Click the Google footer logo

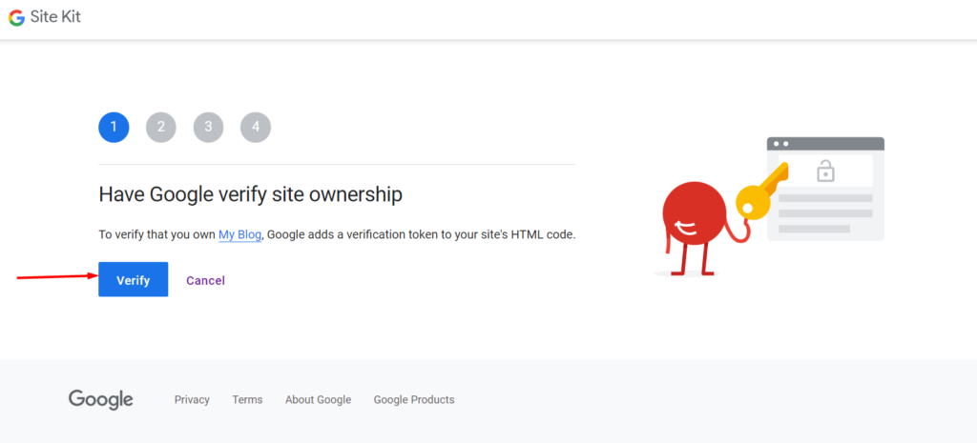[x=101, y=399]
